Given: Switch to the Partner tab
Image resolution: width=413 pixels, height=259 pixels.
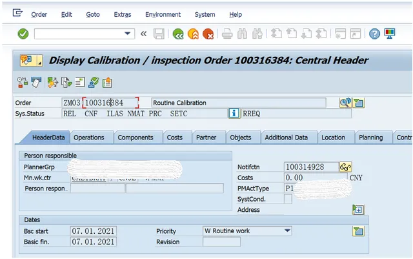Looking at the screenshot, I should [206, 138].
